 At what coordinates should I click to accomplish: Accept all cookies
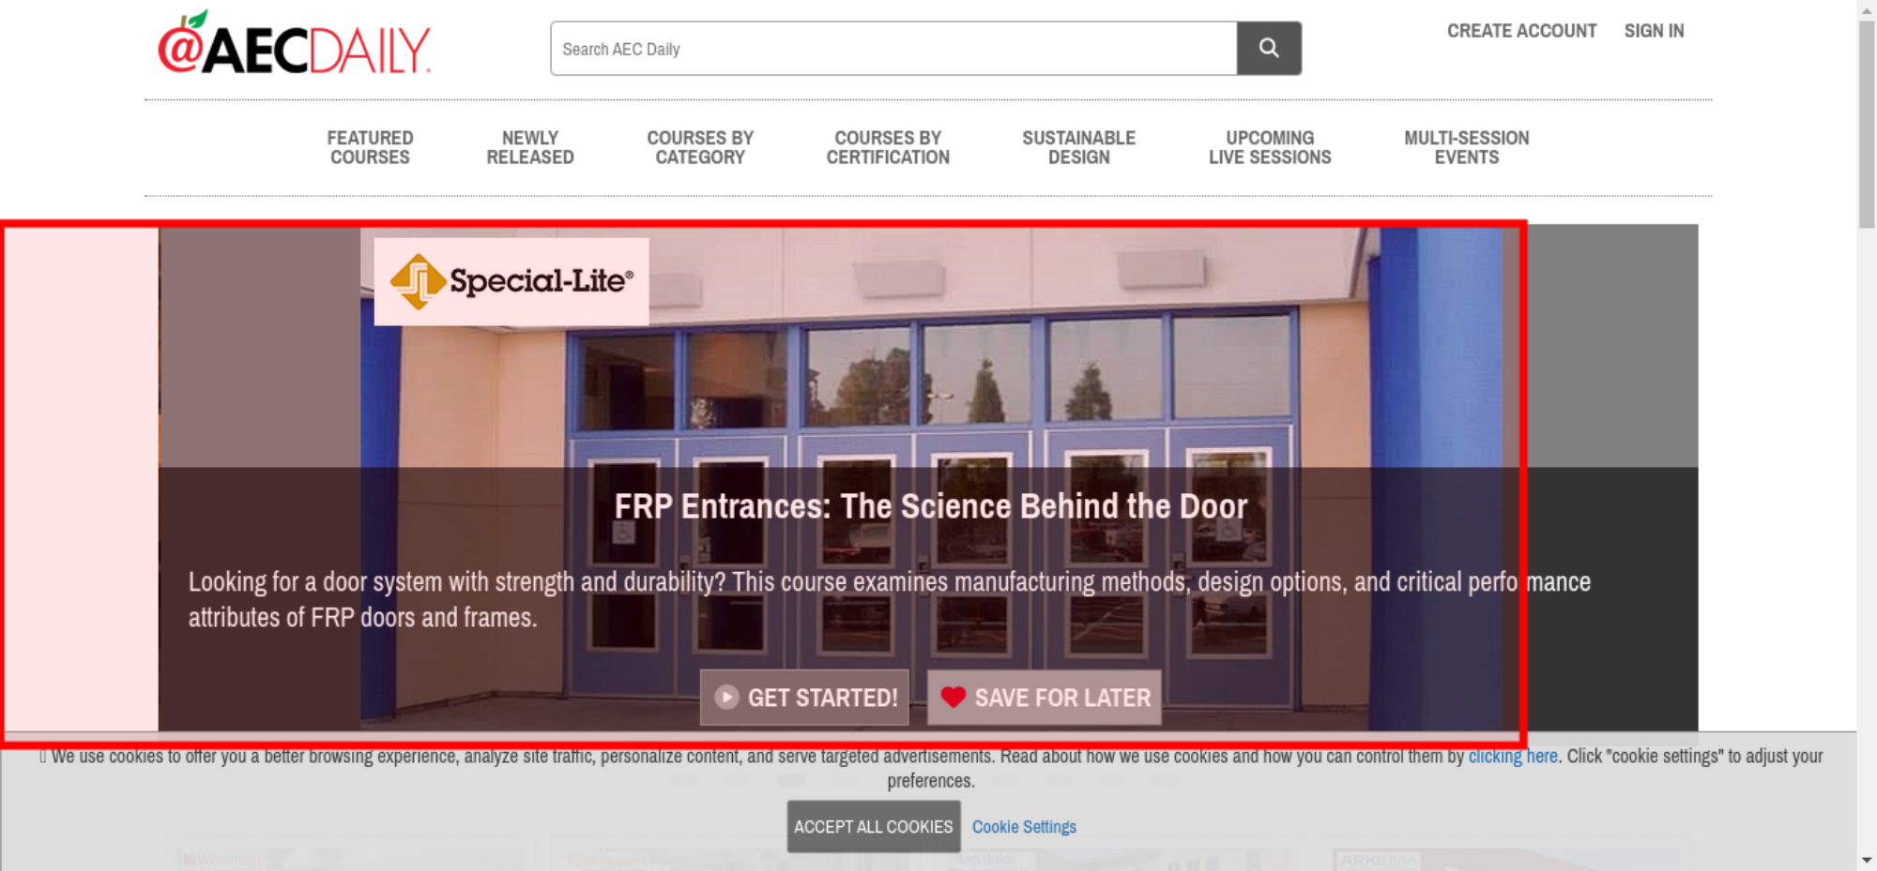click(873, 827)
